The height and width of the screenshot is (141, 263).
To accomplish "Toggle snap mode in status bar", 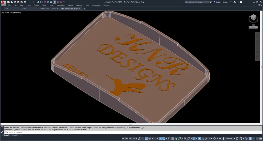I will pyautogui.click(x=134, y=138).
